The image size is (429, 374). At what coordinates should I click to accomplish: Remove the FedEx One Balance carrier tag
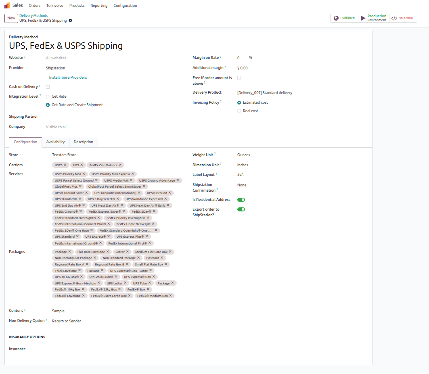[x=120, y=165]
